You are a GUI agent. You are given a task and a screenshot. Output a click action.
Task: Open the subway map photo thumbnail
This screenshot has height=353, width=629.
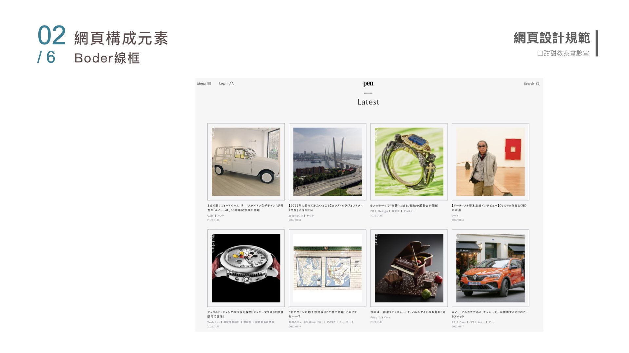328,268
